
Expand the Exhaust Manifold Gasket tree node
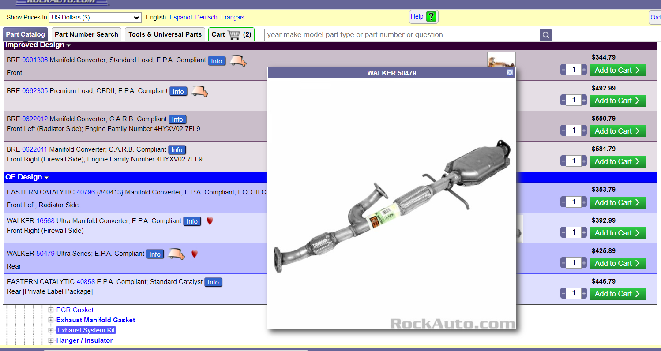51,320
